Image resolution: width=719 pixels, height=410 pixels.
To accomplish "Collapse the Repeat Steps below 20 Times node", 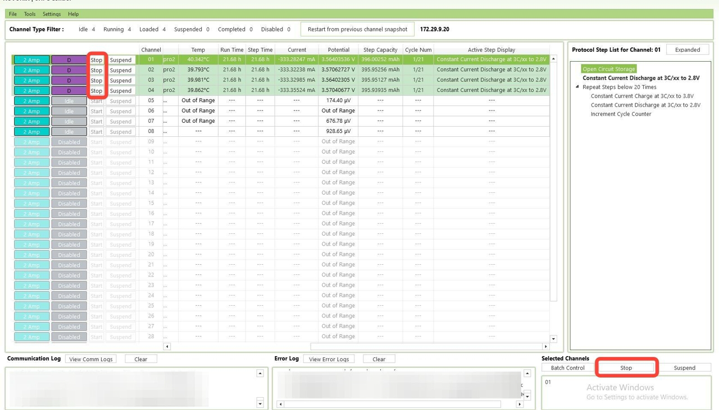I will 578,87.
